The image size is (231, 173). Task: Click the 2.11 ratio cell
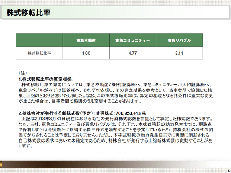(179, 53)
